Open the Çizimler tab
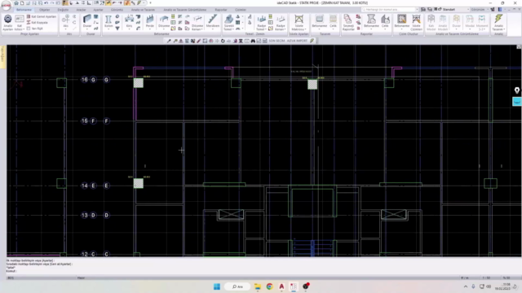Screen dimensions: 522x293 click(241, 10)
